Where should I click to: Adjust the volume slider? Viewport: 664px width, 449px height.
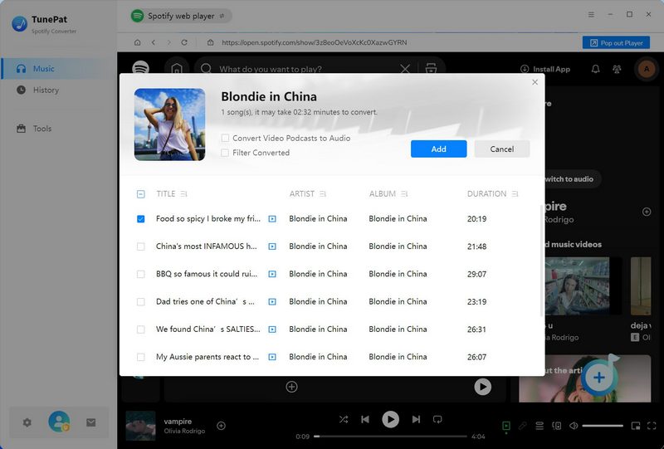pyautogui.click(x=603, y=426)
